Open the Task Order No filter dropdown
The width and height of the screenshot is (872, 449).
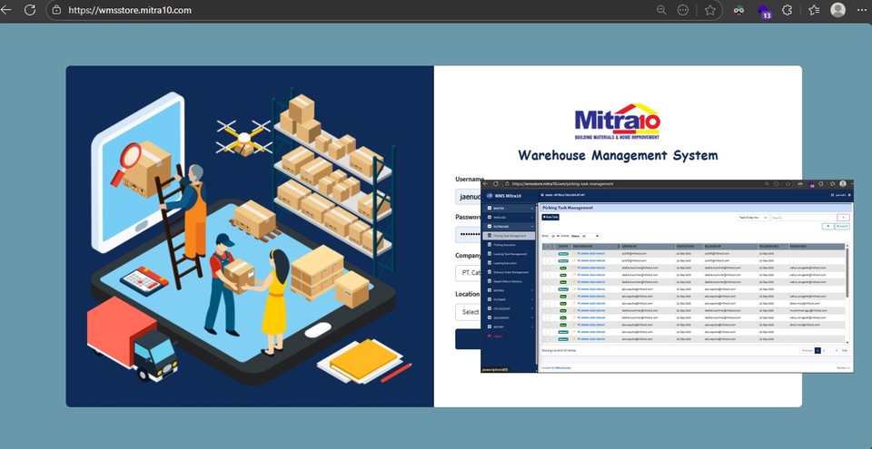pyautogui.click(x=754, y=218)
